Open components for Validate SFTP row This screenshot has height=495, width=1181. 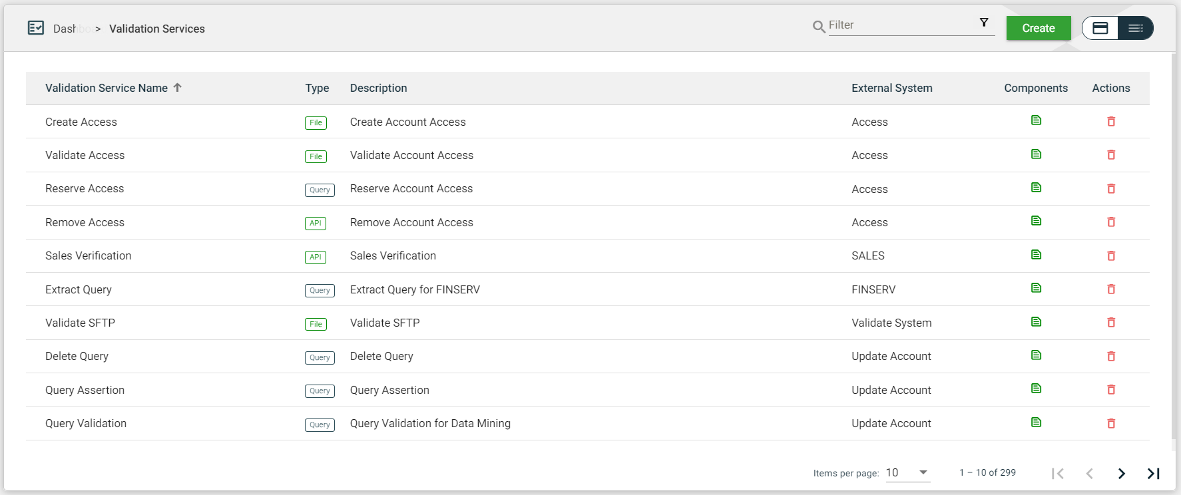1036,322
